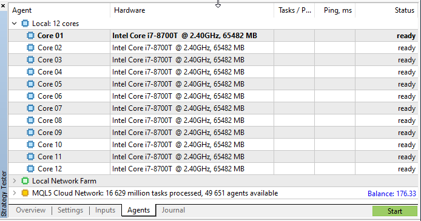This screenshot has height=221, width=421.
Task: Click the Core 06 chip icon
Action: pos(30,96)
